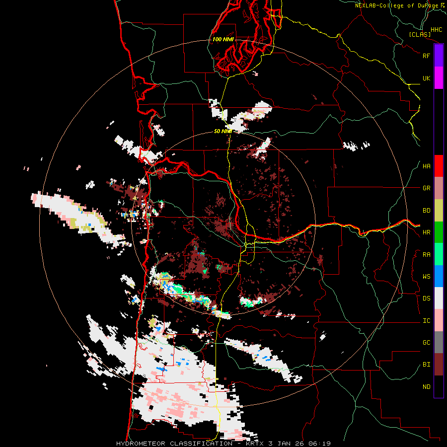This screenshot has height=447, width=447.
Task: Click the RF legend label
Action: point(426,56)
